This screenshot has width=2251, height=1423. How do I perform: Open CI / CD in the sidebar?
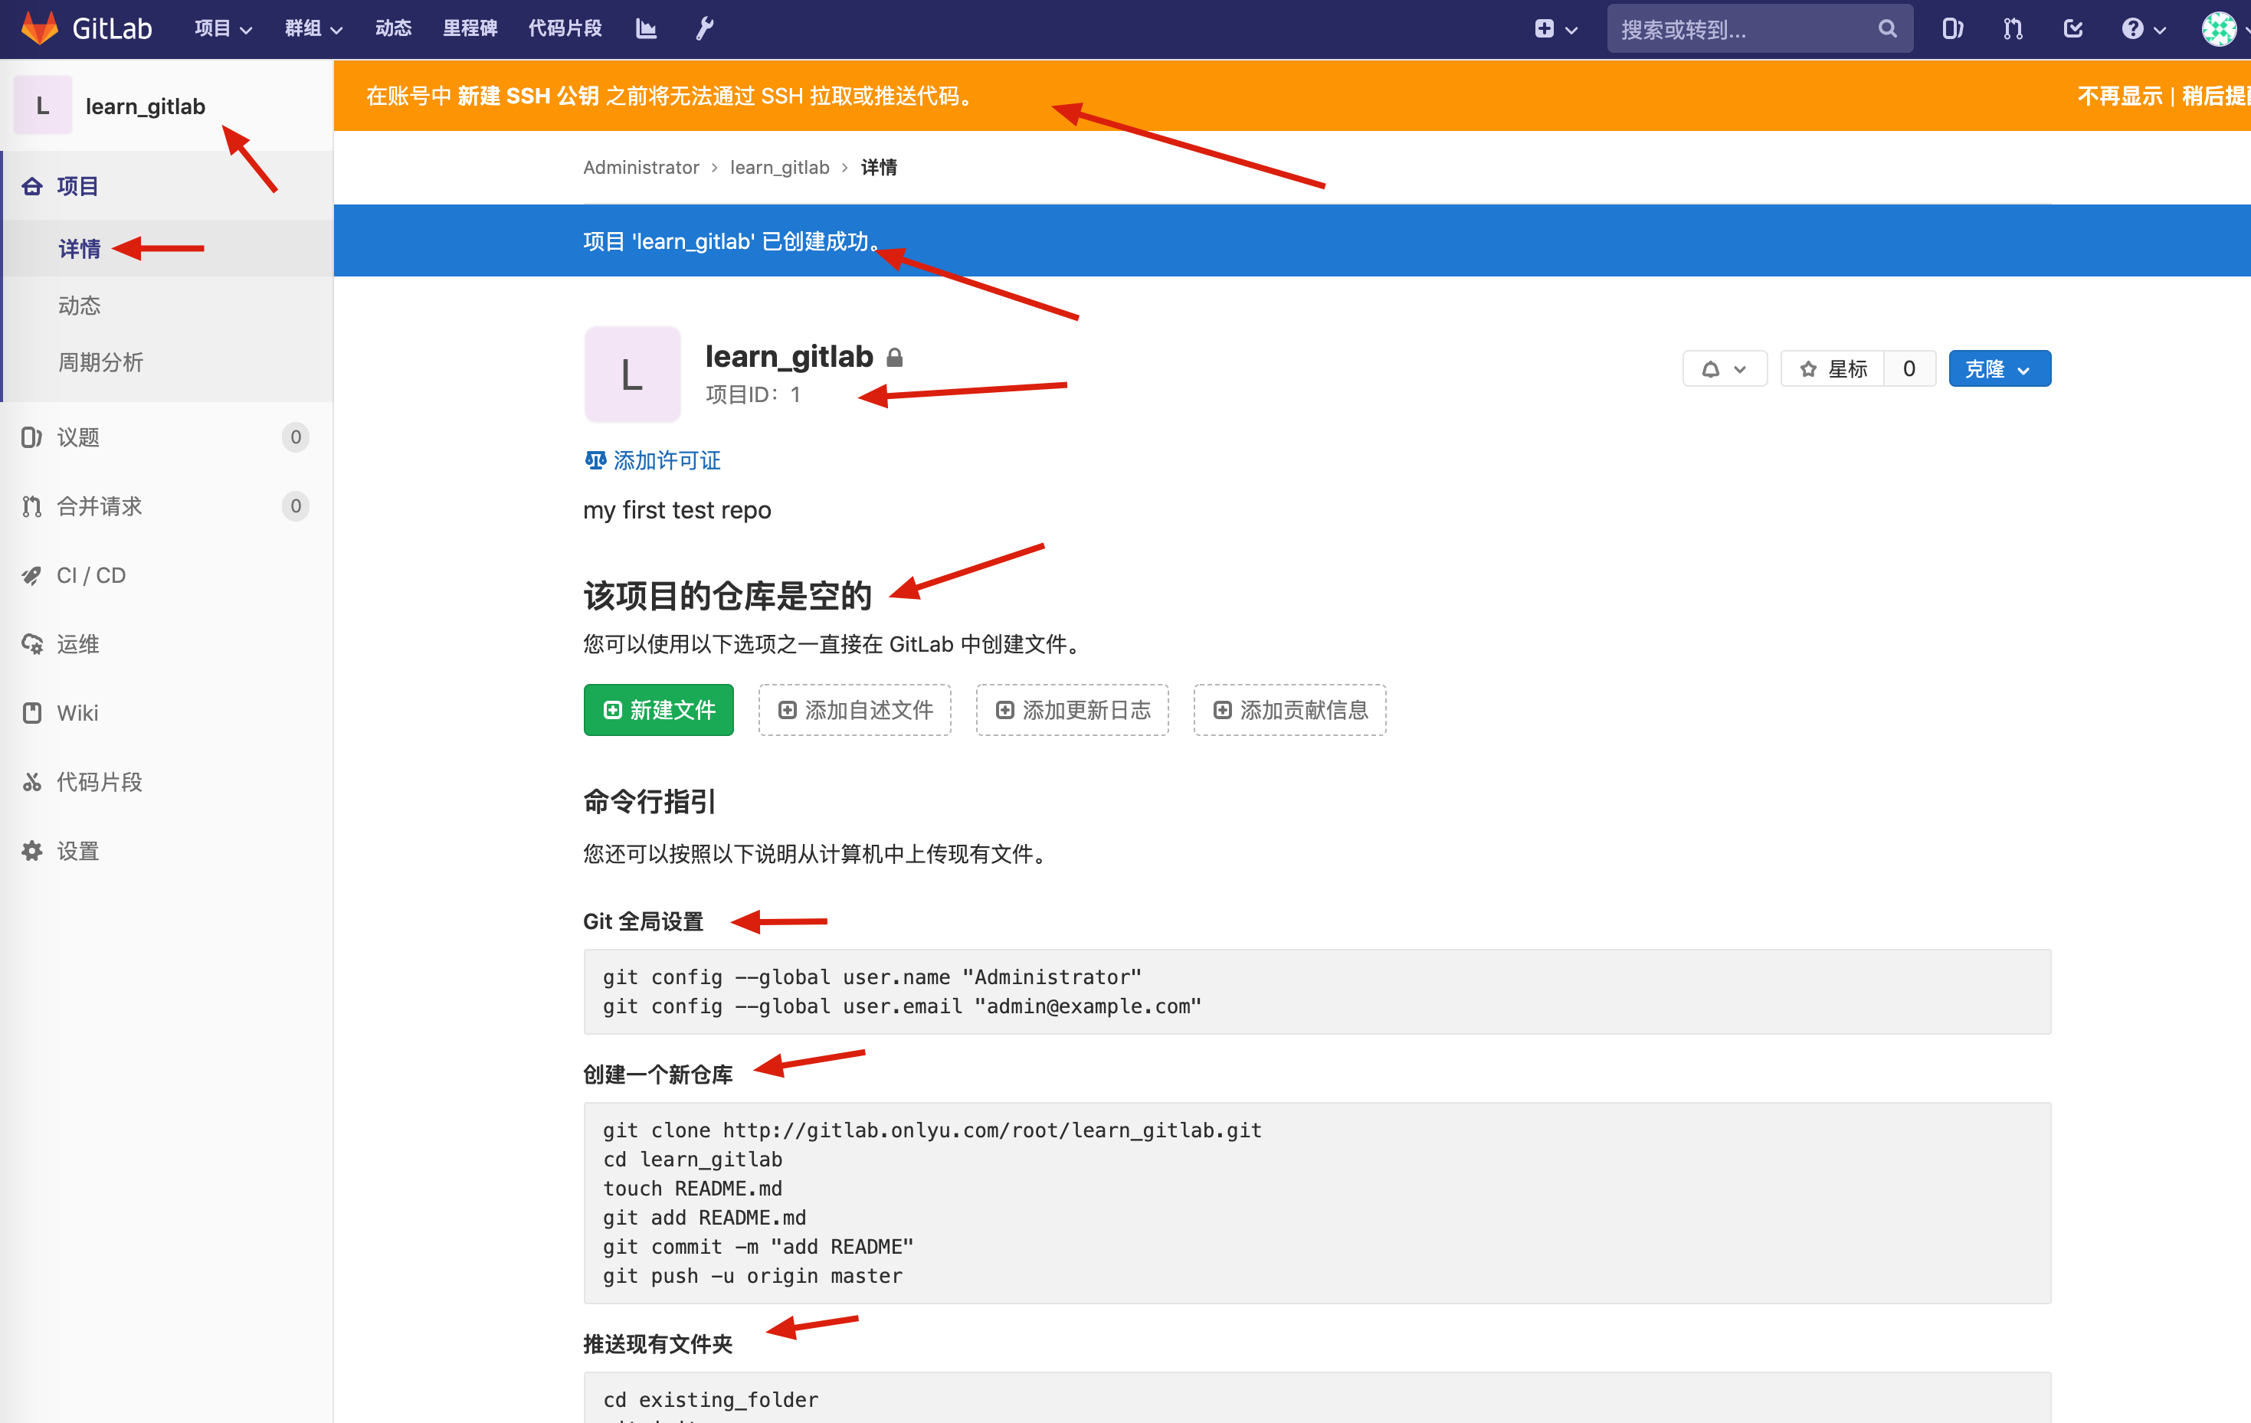tap(166, 575)
